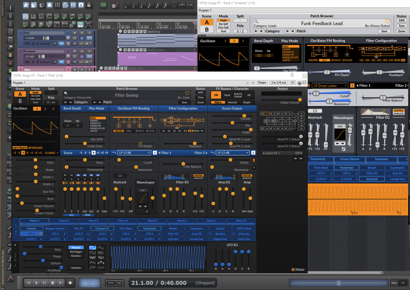The width and height of the screenshot is (410, 290).
Task: Select Dual mode in the Pad window
Action: tap(36, 102)
